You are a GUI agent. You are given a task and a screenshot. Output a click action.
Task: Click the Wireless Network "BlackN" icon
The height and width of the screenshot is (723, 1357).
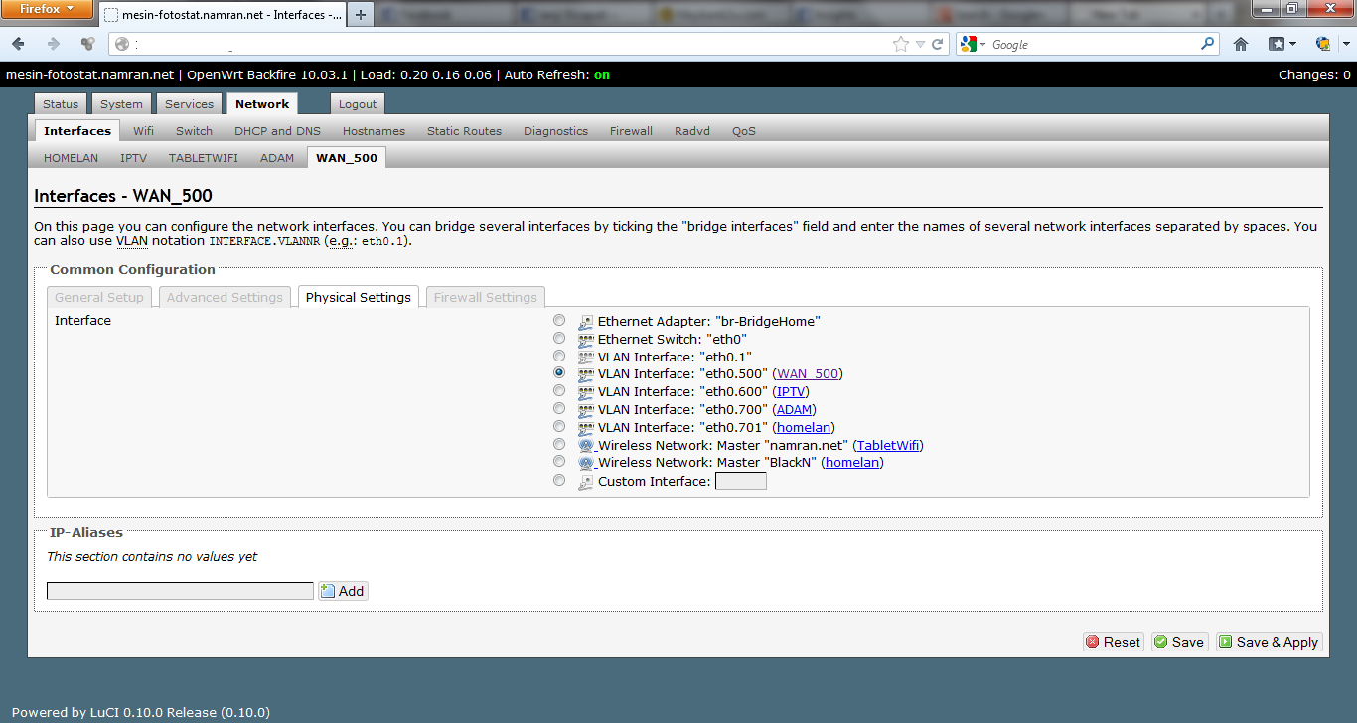[x=586, y=463]
